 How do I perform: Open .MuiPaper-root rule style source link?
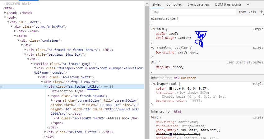[x=258, y=84]
